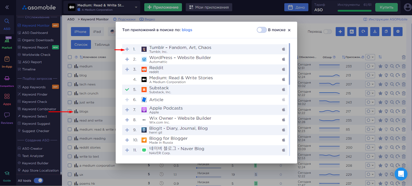
Task: Switch to the iPad tab
Action: pos(97,32)
